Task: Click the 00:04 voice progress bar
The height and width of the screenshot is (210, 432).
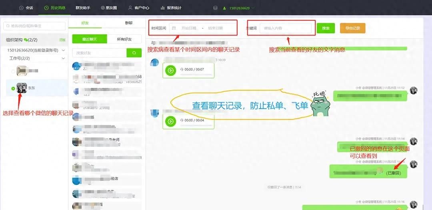Action: (196, 125)
